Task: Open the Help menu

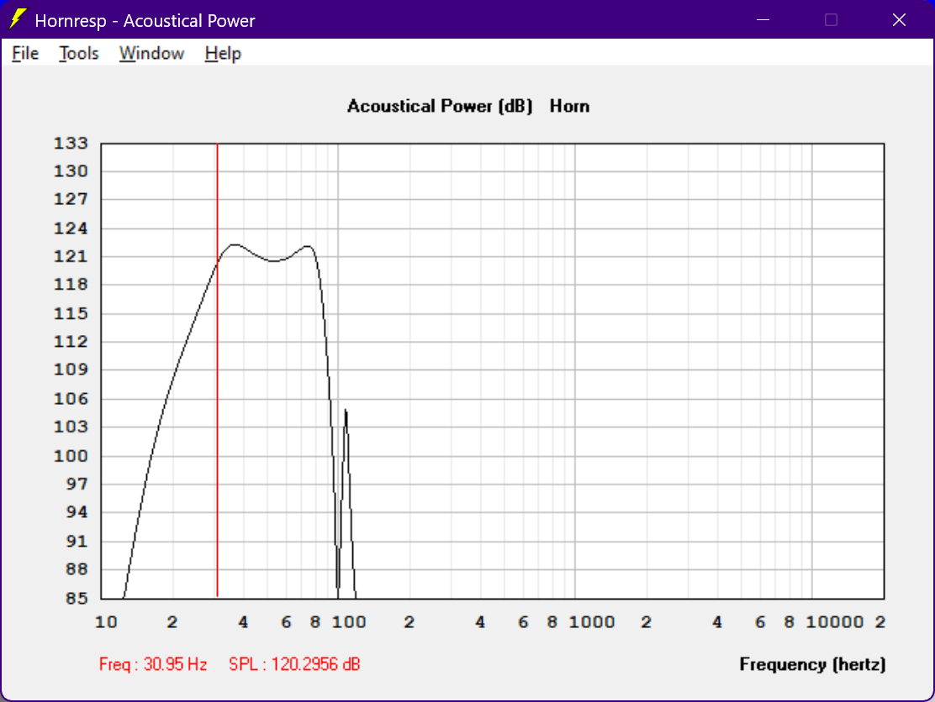Action: tap(223, 54)
